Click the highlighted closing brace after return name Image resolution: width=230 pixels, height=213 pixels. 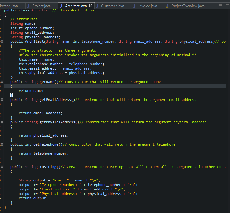pos(11,95)
